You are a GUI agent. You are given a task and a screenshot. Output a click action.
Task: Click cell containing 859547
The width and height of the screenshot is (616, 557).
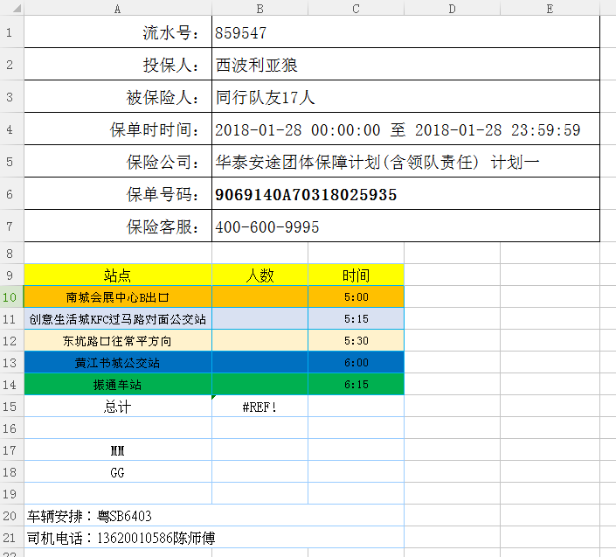coord(405,32)
